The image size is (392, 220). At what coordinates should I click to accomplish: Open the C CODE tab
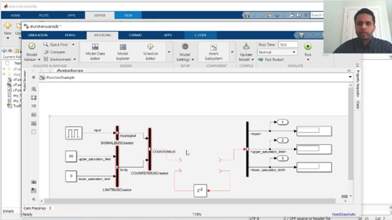pos(200,35)
